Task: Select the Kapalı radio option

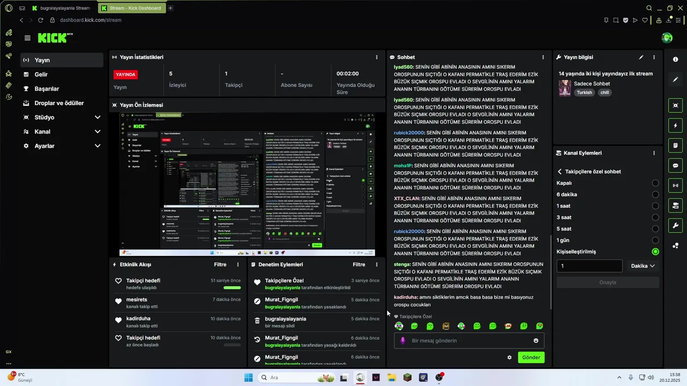Action: (x=655, y=183)
